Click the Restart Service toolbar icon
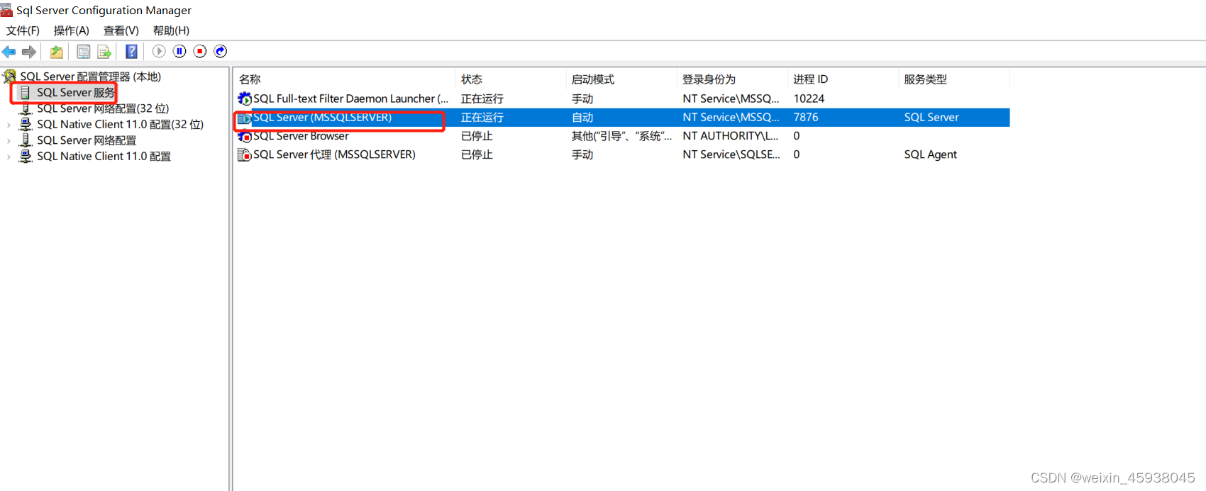Image resolution: width=1206 pixels, height=491 pixels. coord(221,51)
